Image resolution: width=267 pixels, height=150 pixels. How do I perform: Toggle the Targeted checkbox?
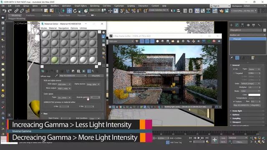(x=234, y=73)
